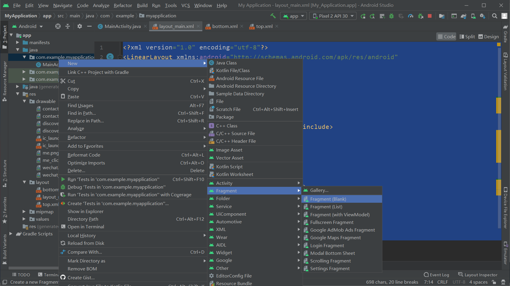This screenshot has height=286, width=510.
Task: Select Login Fragment template
Action: pyautogui.click(x=342, y=245)
